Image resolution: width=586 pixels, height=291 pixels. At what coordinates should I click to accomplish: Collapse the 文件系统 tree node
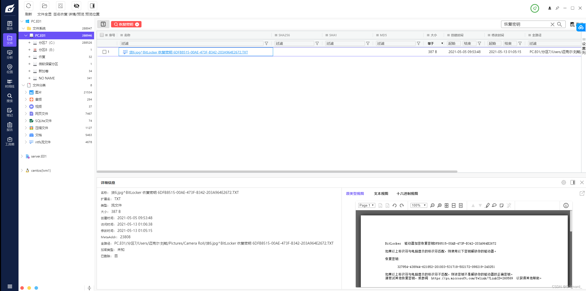[23, 28]
